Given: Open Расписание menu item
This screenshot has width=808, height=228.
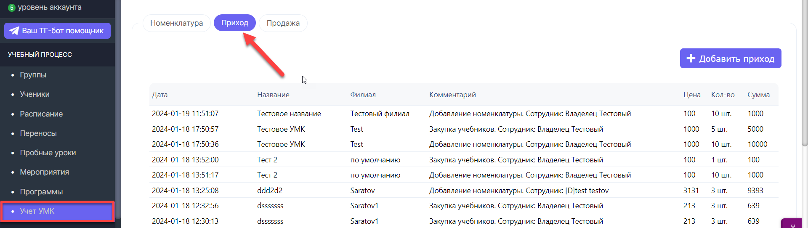Looking at the screenshot, I should tap(41, 114).
